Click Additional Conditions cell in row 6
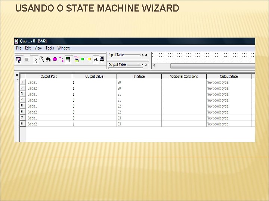Viewport: 269px width, 201px height. pyautogui.click(x=184, y=112)
